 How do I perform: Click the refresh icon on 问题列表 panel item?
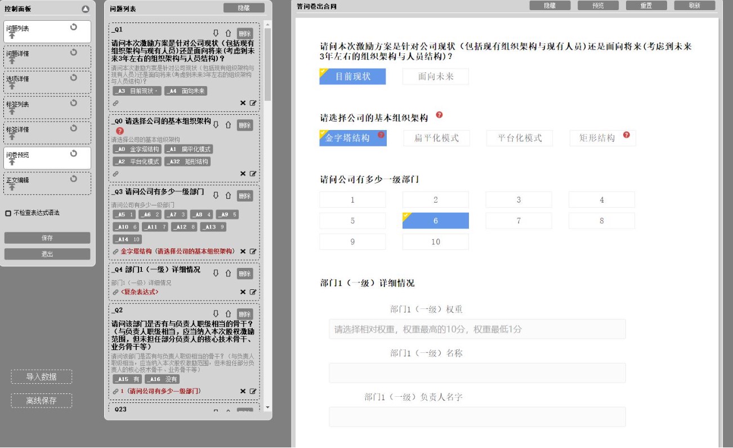(x=73, y=27)
